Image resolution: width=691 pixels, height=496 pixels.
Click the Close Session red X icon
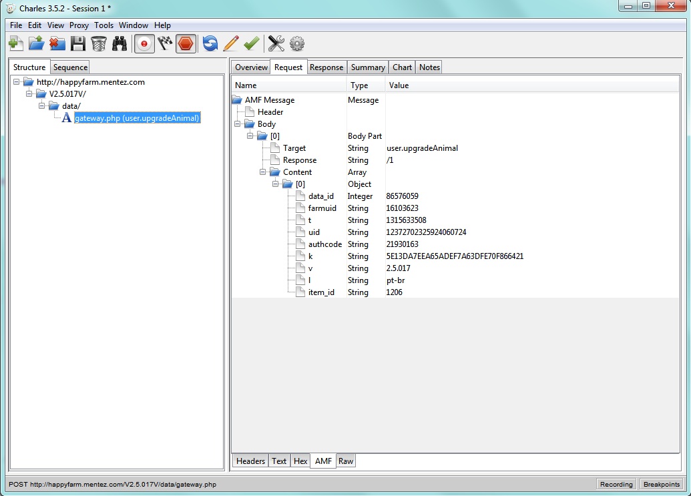(57, 43)
